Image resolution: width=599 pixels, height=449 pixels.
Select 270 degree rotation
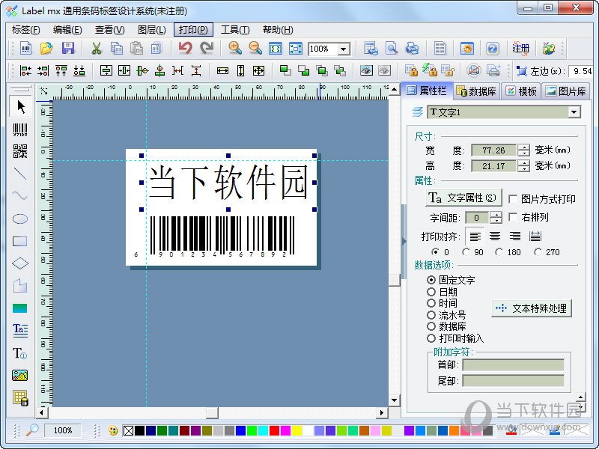(538, 252)
